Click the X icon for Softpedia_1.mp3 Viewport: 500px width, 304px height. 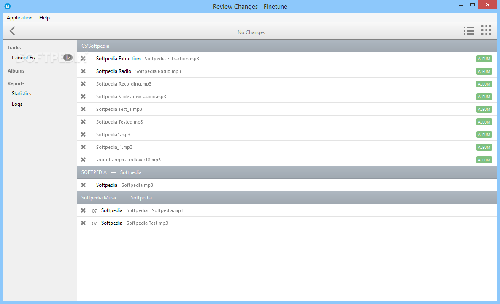tap(83, 147)
